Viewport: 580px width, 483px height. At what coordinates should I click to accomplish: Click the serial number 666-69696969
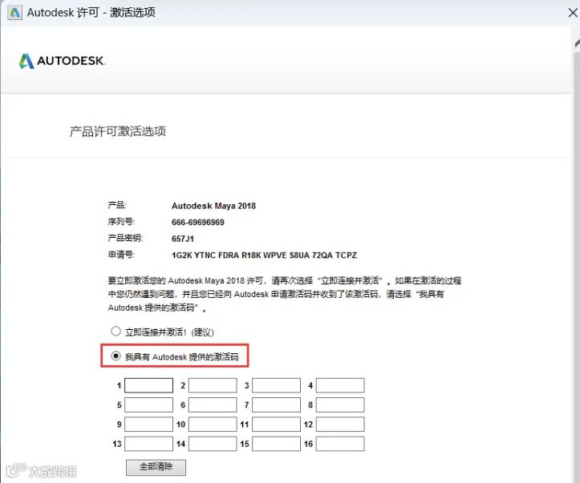(198, 223)
